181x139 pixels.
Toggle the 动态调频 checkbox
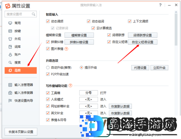[x=48, y=21]
